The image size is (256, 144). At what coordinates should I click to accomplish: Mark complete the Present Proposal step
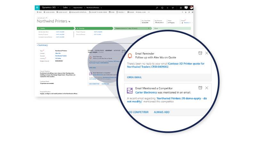[98, 32]
